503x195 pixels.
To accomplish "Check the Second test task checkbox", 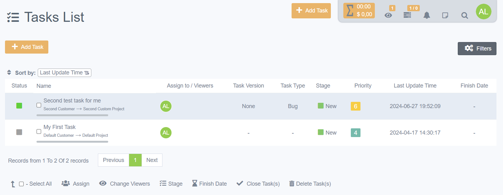I will click(x=39, y=105).
